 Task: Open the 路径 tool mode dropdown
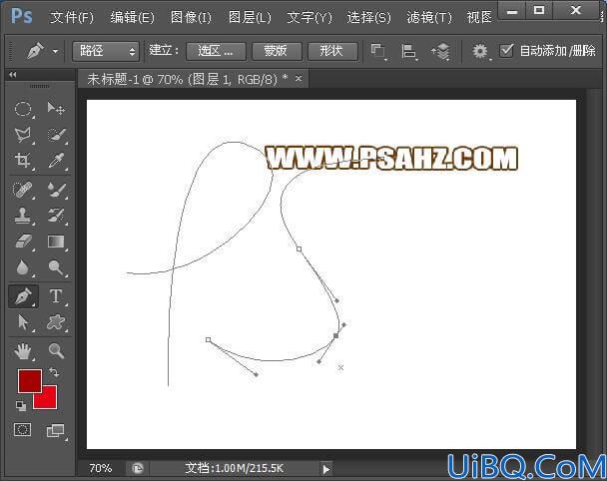click(106, 51)
